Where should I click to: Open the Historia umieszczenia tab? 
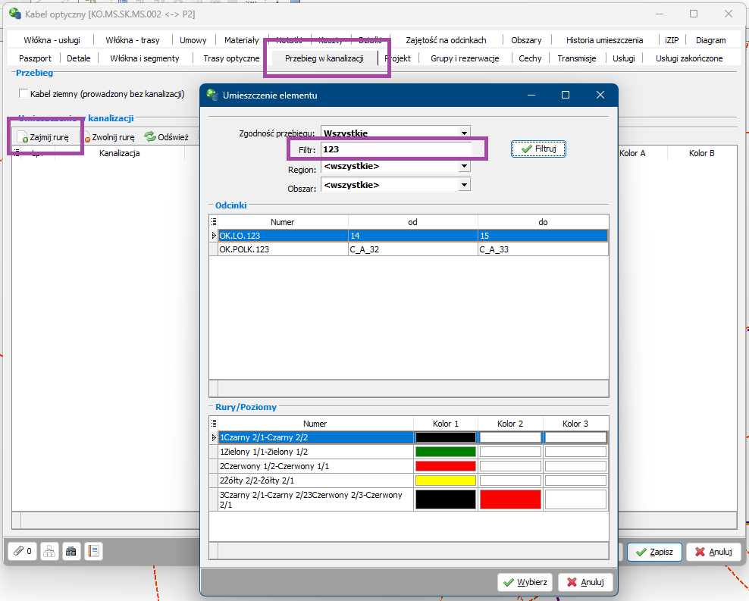(x=604, y=40)
